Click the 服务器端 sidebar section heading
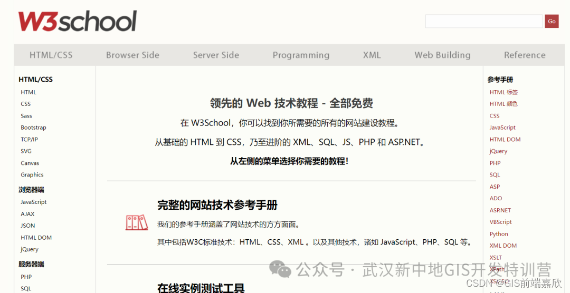Viewport: 570px width, 293px height. pyautogui.click(x=31, y=265)
